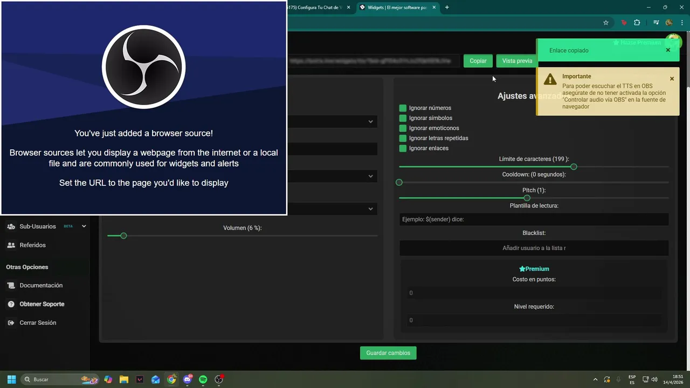Open OBS Studio from the taskbar

tap(219, 379)
